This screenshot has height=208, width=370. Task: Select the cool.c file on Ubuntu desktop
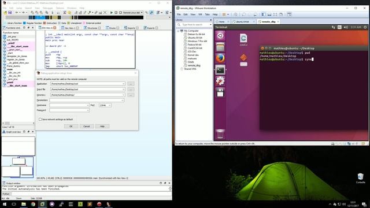[243, 40]
